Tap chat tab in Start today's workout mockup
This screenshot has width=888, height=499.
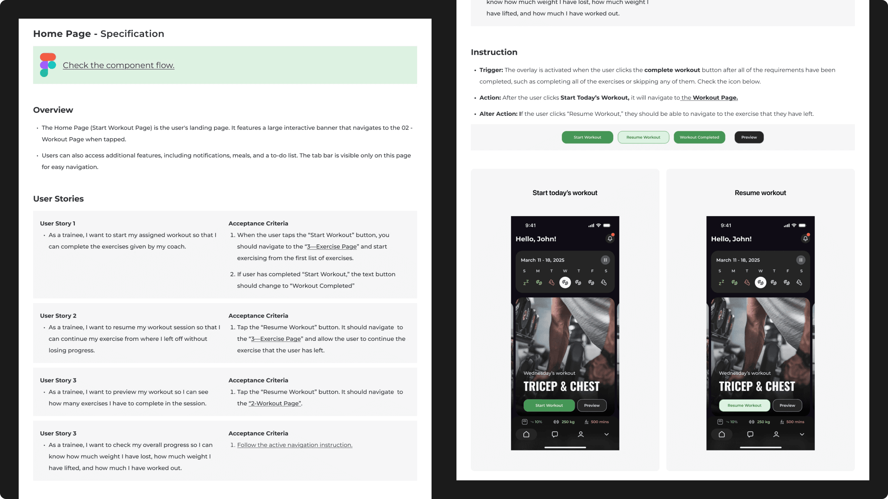pyautogui.click(x=555, y=434)
